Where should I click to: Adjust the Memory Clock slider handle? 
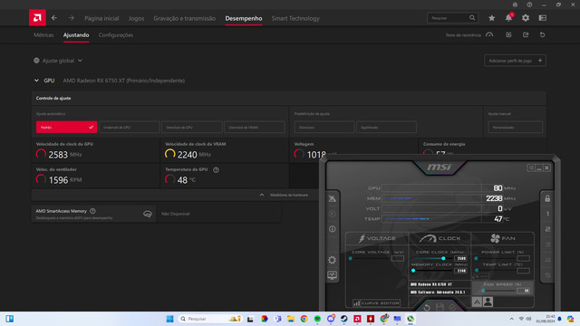(413, 271)
